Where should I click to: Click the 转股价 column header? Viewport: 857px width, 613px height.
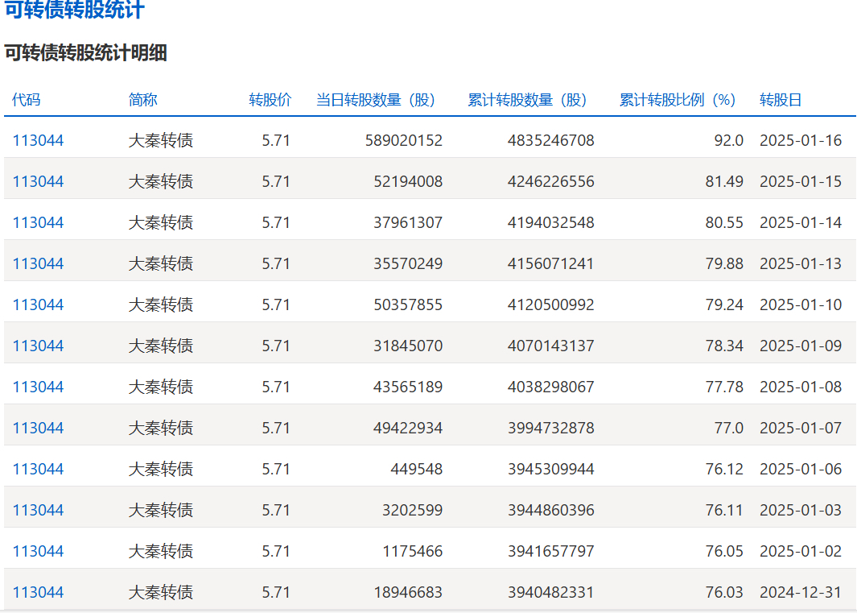tap(270, 100)
